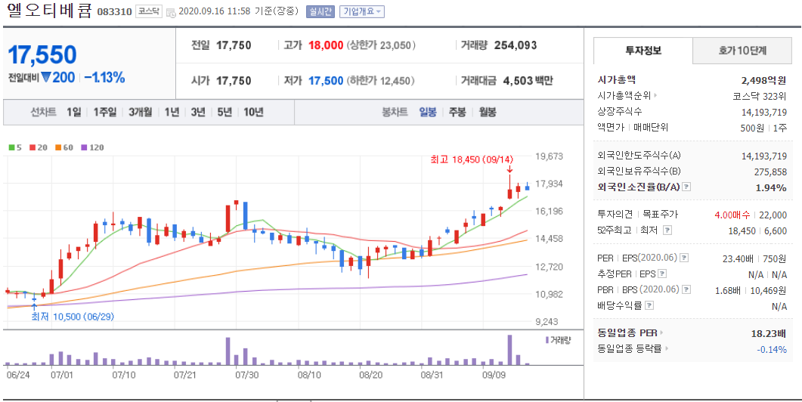Screen dimensions: 802x402
Task: Click the red 20-day average legend swatch
Action: coord(32,148)
